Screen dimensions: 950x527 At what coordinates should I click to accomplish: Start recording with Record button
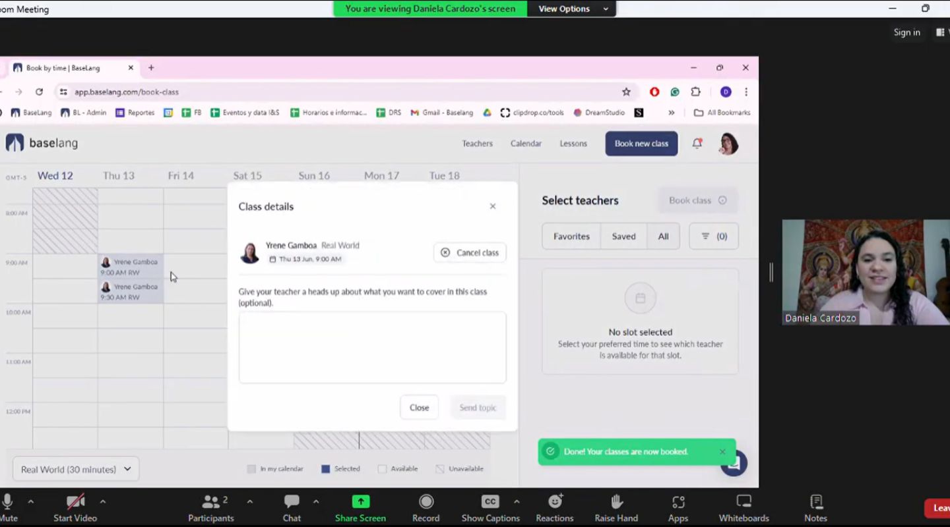[x=426, y=508]
